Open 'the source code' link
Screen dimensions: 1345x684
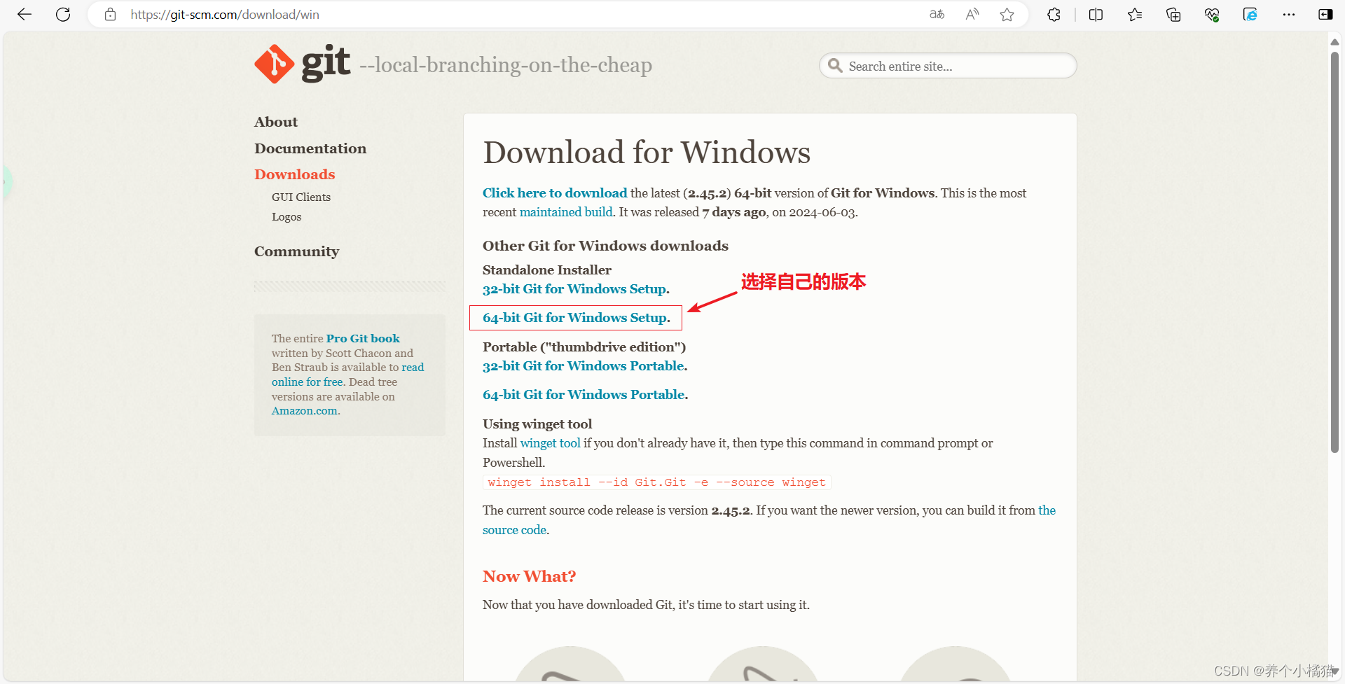(514, 530)
